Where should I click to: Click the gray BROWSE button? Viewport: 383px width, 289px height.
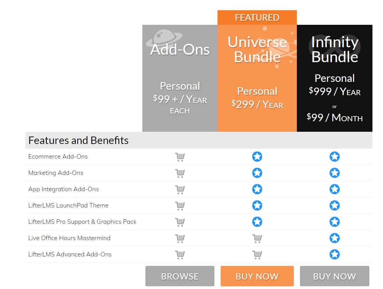pos(180,276)
